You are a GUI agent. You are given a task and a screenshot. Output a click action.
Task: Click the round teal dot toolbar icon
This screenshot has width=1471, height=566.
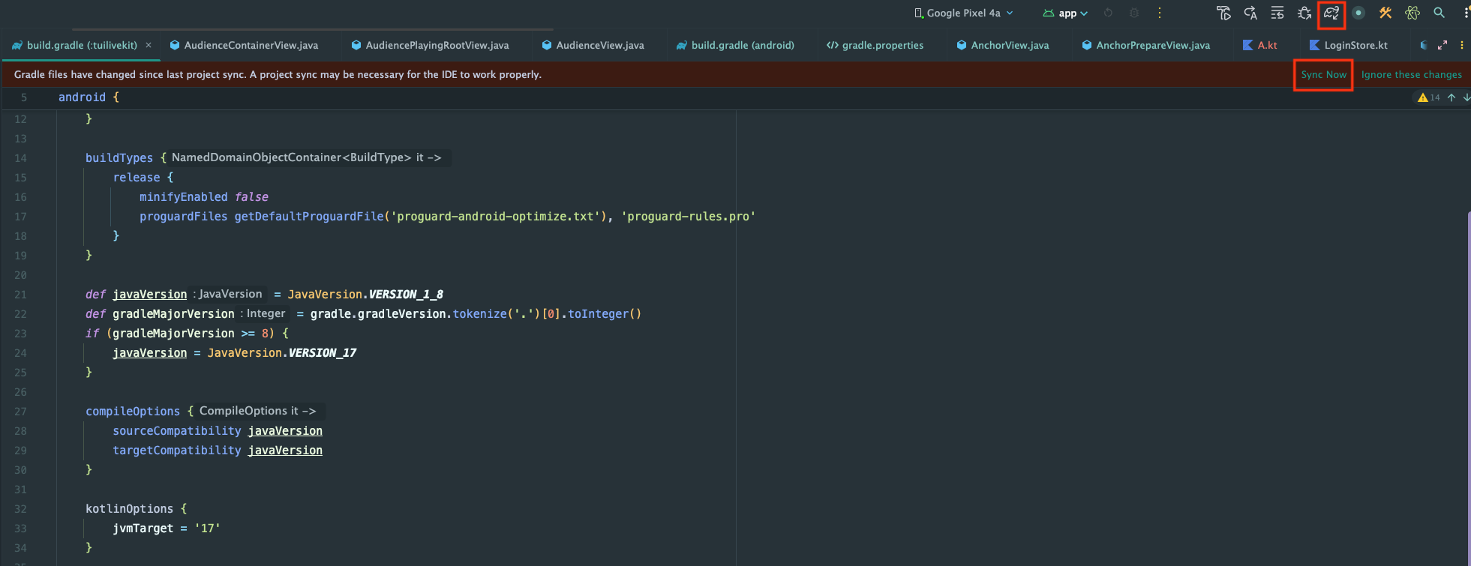click(x=1358, y=13)
